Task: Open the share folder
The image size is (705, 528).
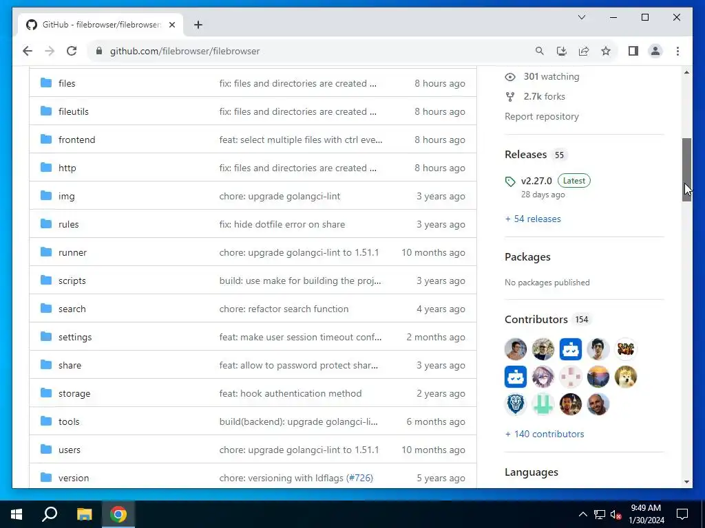Action: tap(70, 366)
